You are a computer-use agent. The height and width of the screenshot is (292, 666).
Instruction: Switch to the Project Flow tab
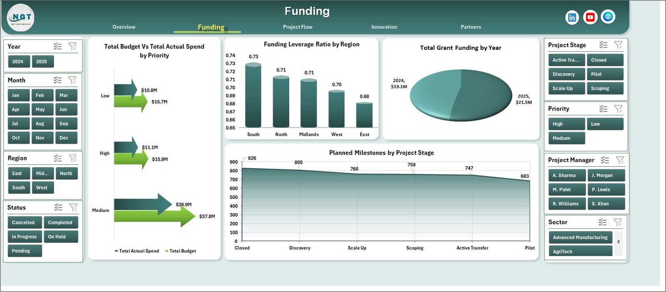click(298, 27)
